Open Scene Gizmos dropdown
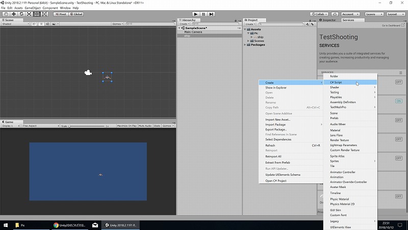This screenshot has height=230, width=408. [118, 24]
